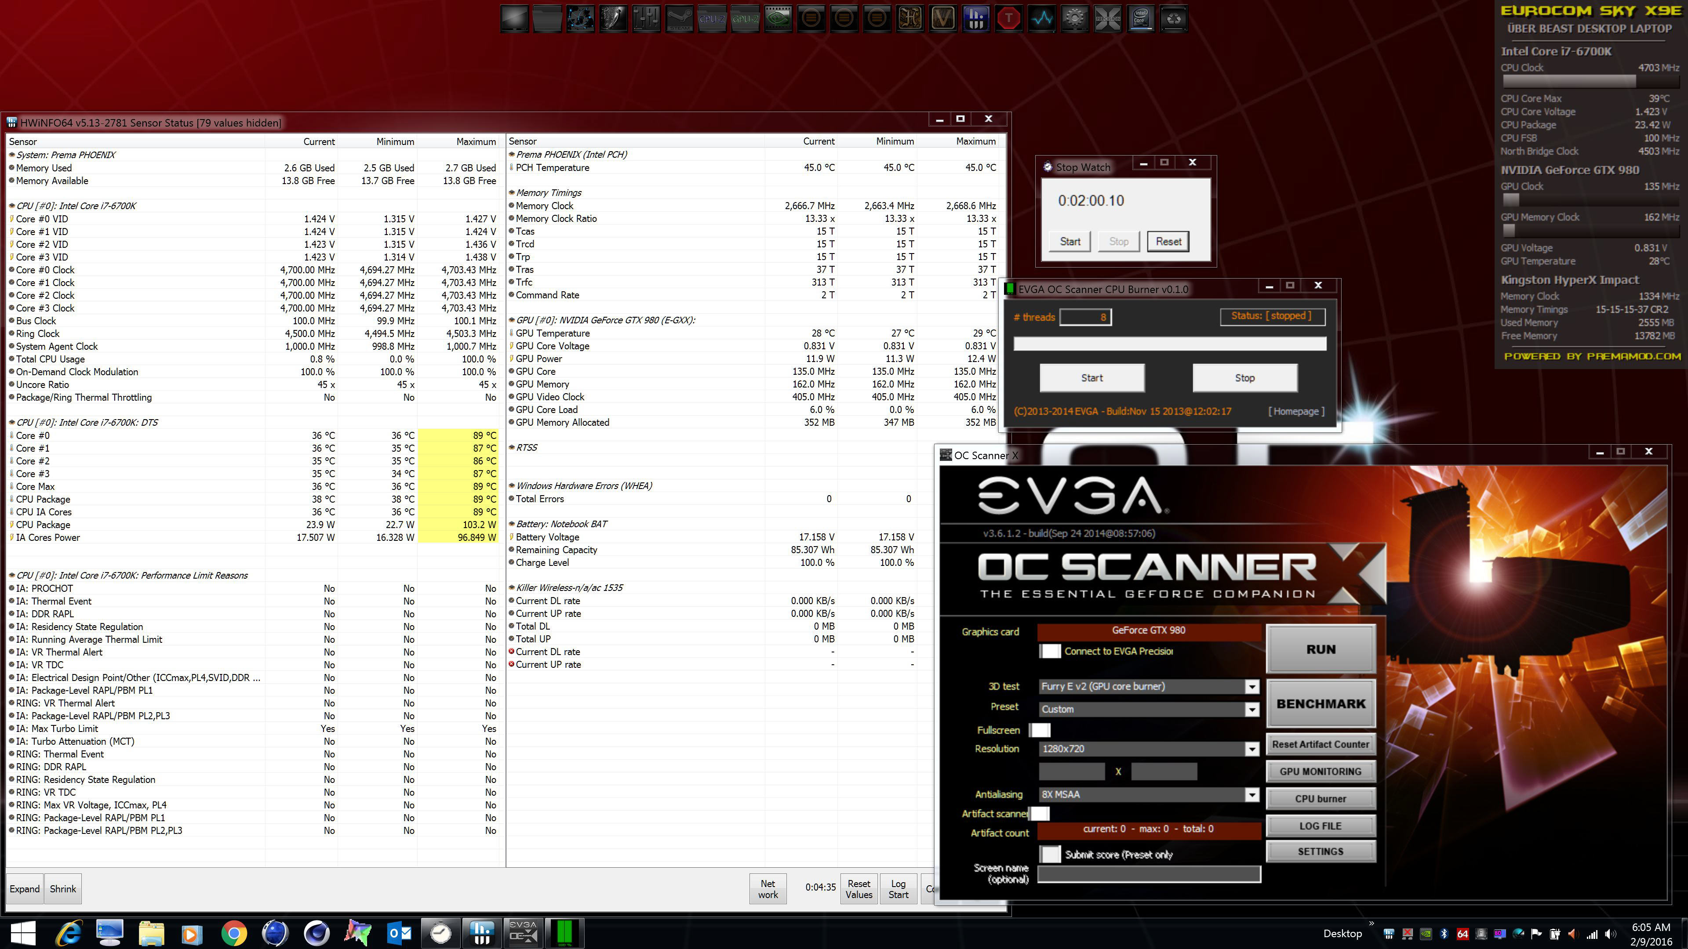This screenshot has height=949, width=1688.
Task: Click the Bluetooth tray icon
Action: [1444, 934]
